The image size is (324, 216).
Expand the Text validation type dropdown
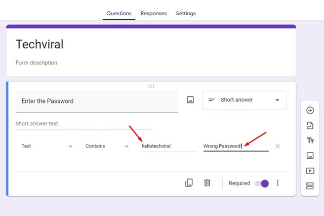(x=47, y=146)
